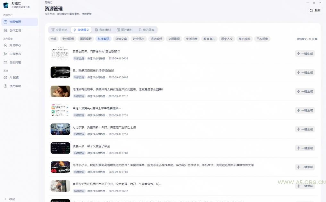
Task: Select the 杂谈文案 category filter
Action: pos(121,39)
